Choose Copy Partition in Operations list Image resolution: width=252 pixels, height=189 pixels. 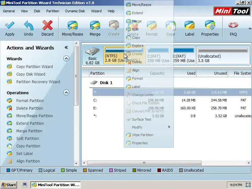tap(28, 146)
